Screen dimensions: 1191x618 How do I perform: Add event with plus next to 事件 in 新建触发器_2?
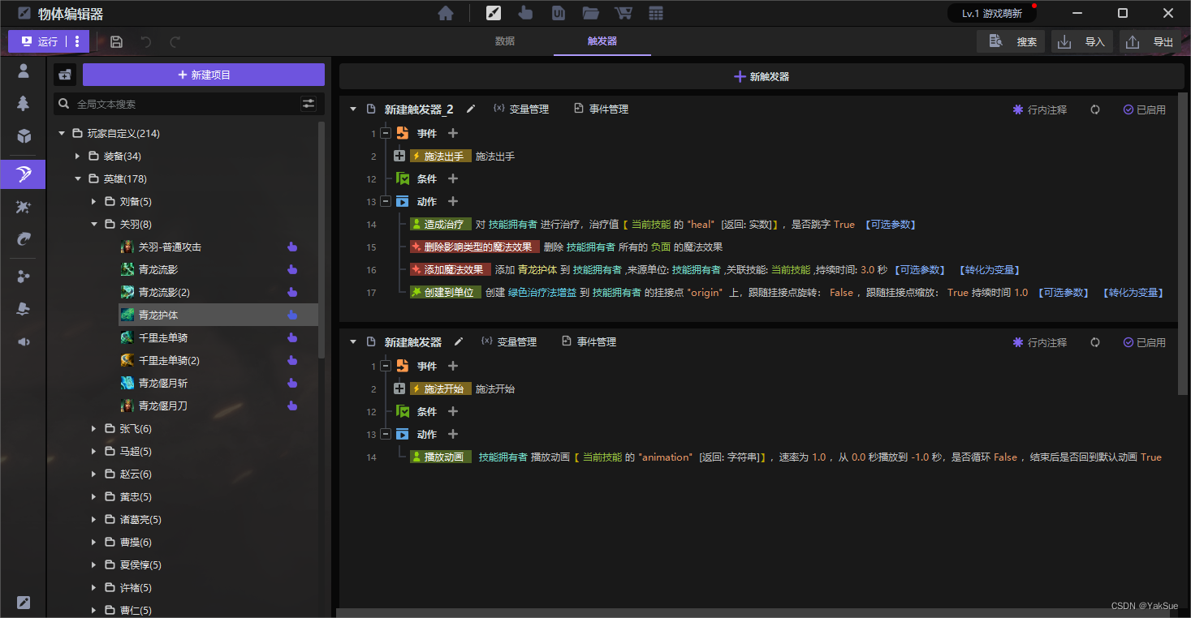click(453, 133)
